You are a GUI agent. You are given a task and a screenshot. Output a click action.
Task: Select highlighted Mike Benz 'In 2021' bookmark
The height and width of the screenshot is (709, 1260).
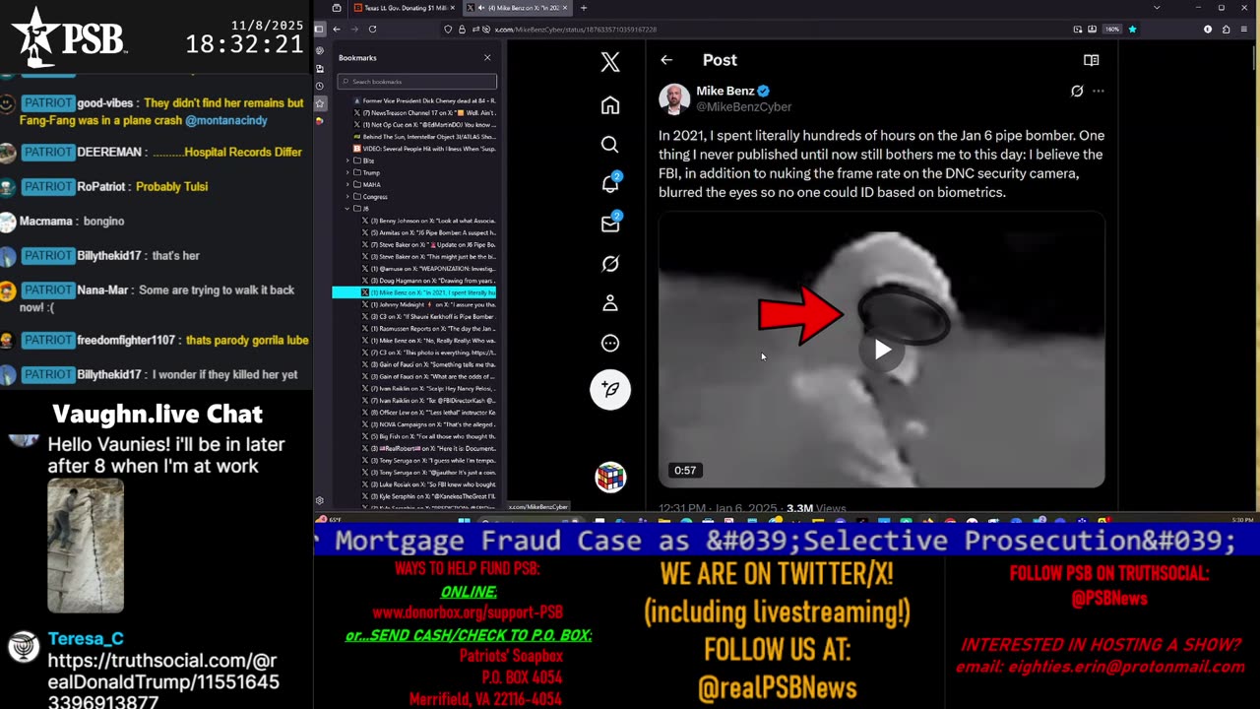pyautogui.click(x=414, y=292)
